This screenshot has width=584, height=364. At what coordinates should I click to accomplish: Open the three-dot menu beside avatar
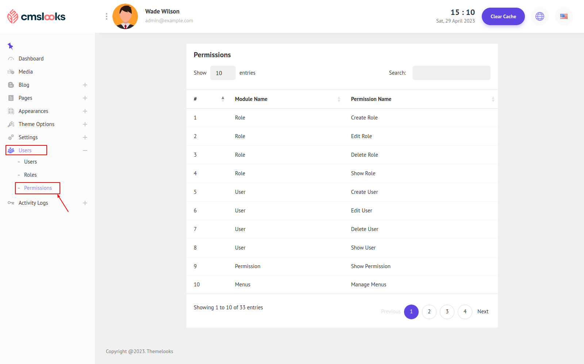click(106, 16)
